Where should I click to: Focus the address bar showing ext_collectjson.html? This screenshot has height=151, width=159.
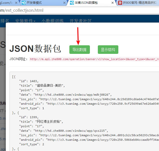pos(75,10)
